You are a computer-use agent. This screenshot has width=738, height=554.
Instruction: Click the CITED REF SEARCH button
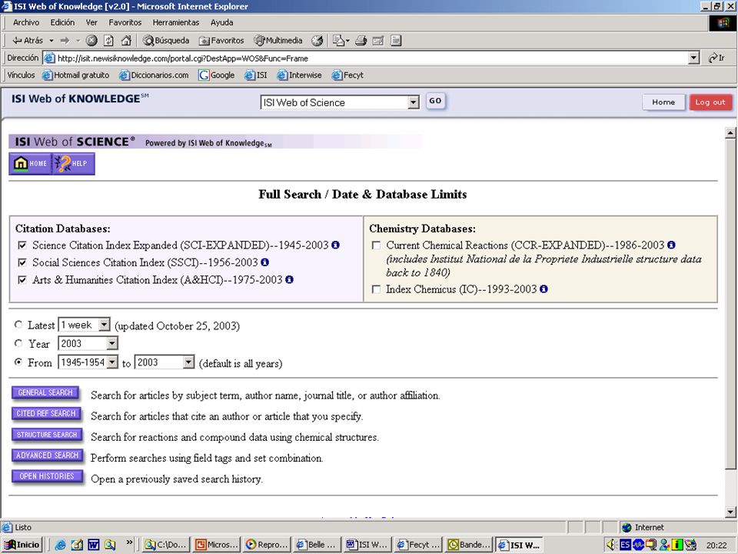(x=46, y=413)
